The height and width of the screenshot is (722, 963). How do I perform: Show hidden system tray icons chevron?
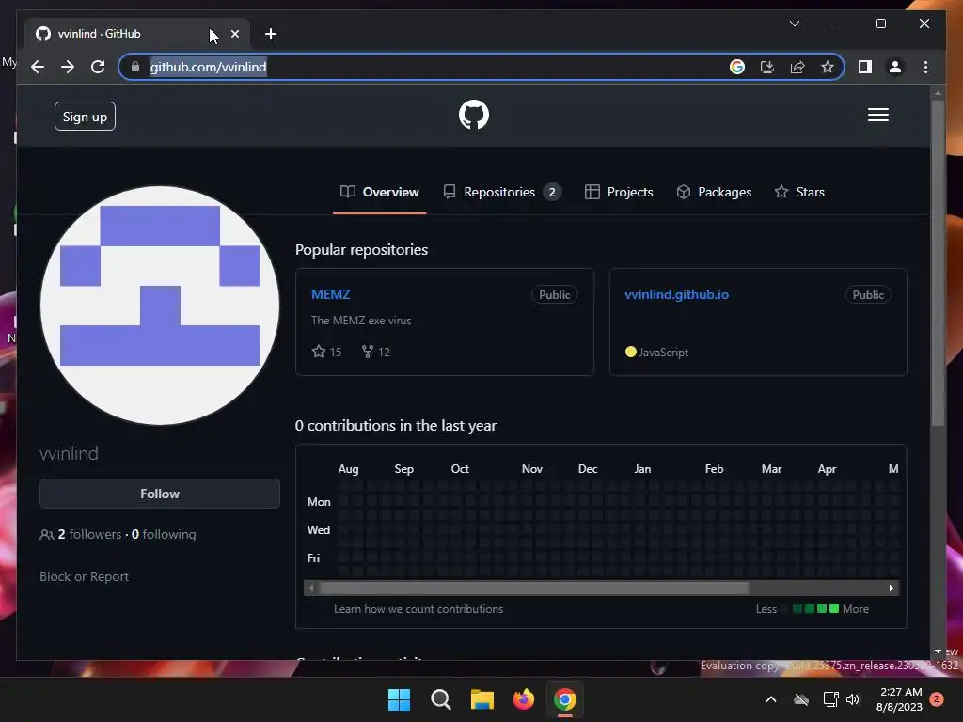pyautogui.click(x=771, y=699)
